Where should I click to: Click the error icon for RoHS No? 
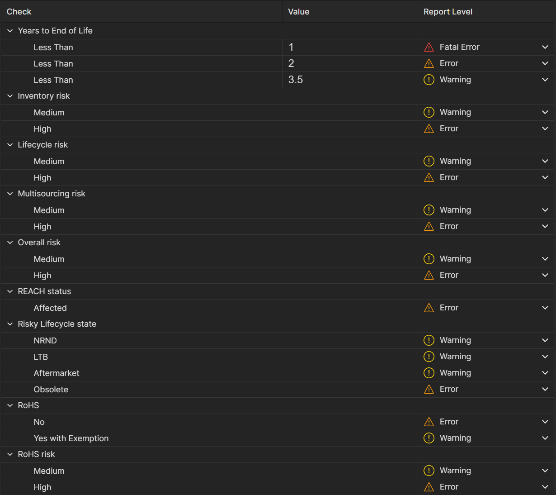click(429, 422)
